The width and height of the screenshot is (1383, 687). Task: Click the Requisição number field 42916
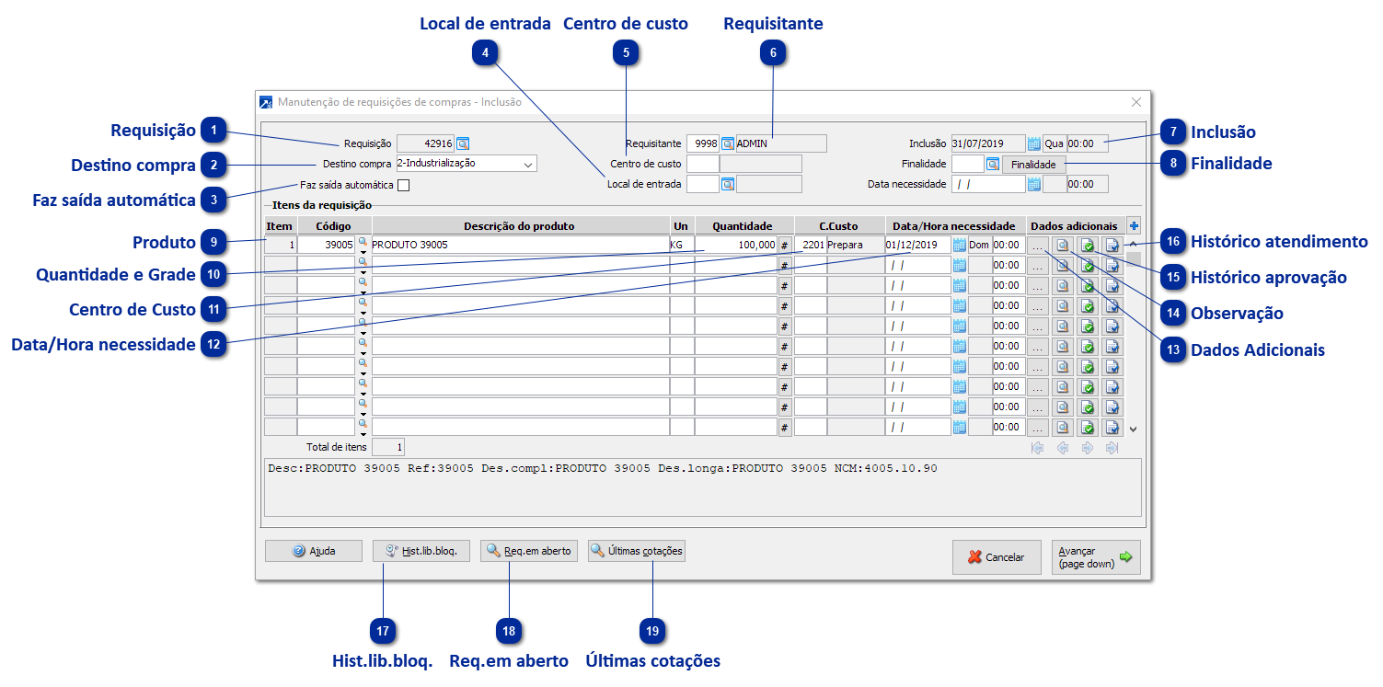[426, 143]
